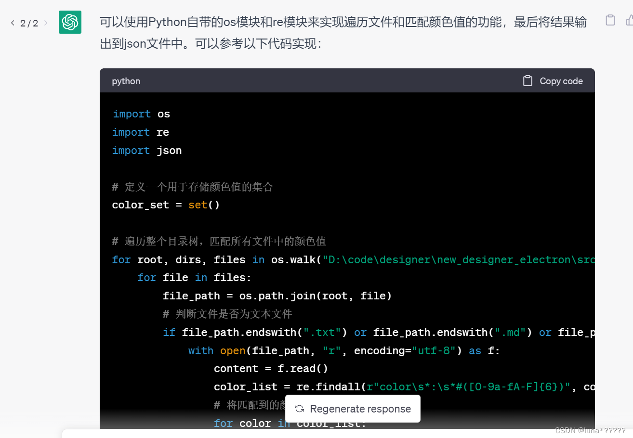Copy the message with clipboard icon
Image resolution: width=633 pixels, height=438 pixels.
click(x=610, y=20)
